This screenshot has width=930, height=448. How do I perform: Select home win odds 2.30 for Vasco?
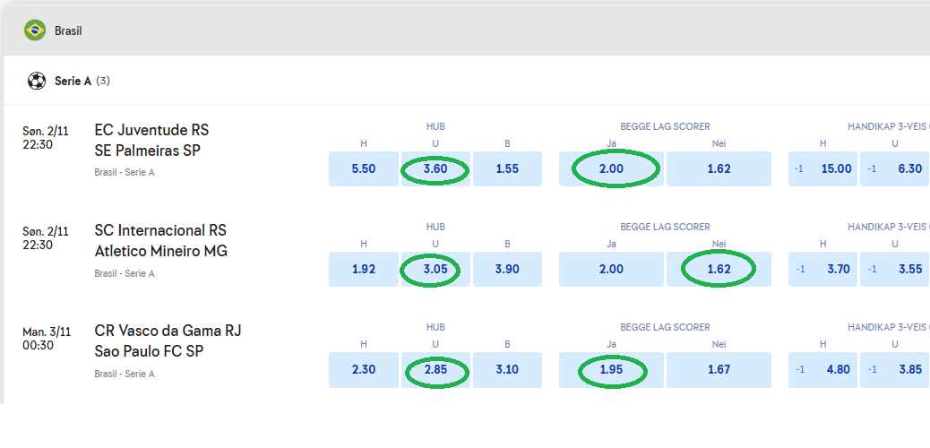tap(364, 369)
